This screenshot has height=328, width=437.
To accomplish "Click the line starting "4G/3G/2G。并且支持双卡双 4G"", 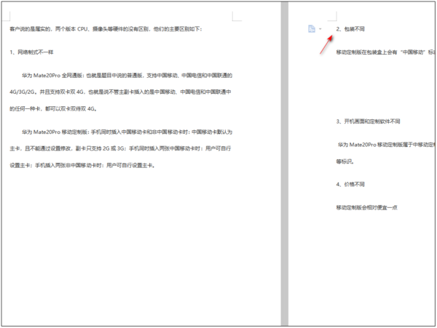I will click(x=120, y=92).
